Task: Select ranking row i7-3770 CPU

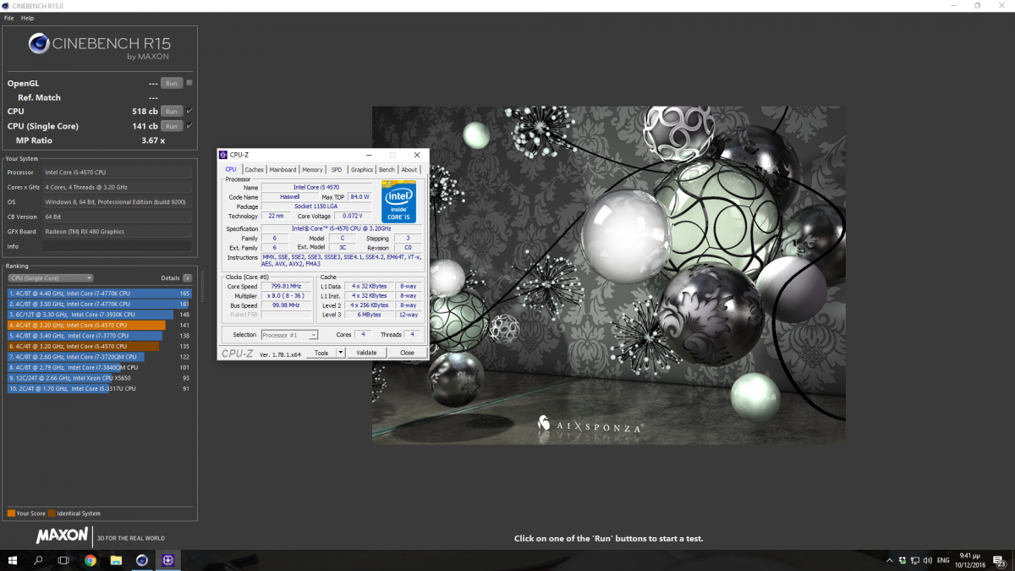Action: [x=99, y=336]
